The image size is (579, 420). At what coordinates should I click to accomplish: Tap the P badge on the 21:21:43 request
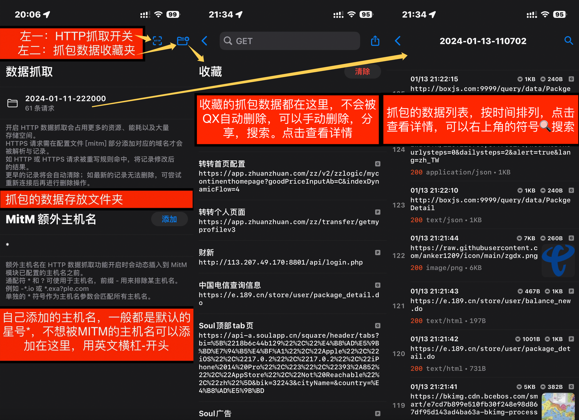(x=571, y=291)
